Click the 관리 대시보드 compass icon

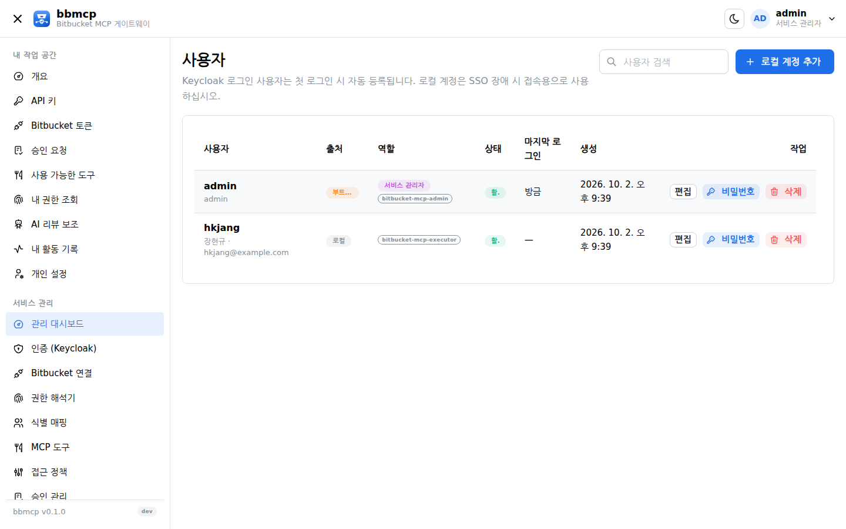19,324
